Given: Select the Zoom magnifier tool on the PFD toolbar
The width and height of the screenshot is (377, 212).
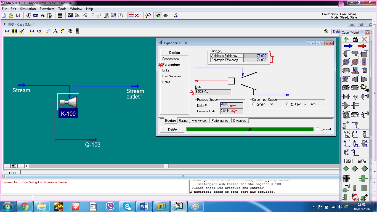Looking at the screenshot, I should point(48,31).
